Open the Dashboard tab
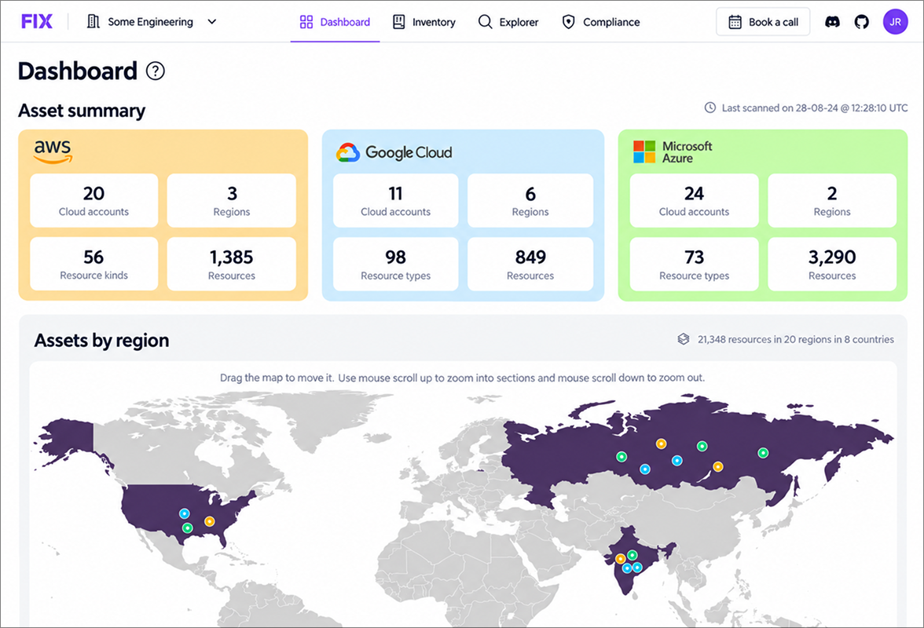924x628 pixels. point(335,22)
